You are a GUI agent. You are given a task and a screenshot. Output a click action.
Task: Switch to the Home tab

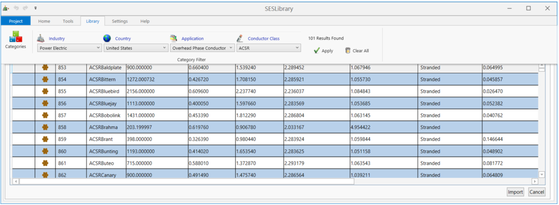point(44,21)
